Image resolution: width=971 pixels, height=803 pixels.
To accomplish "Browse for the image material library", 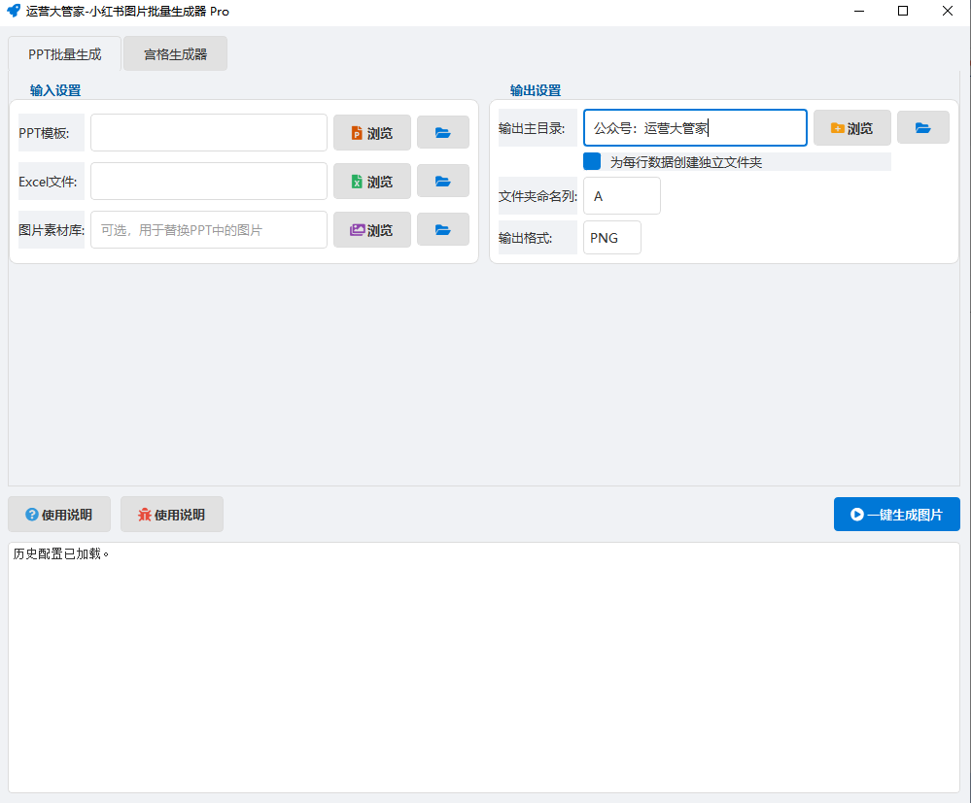I will [x=371, y=229].
